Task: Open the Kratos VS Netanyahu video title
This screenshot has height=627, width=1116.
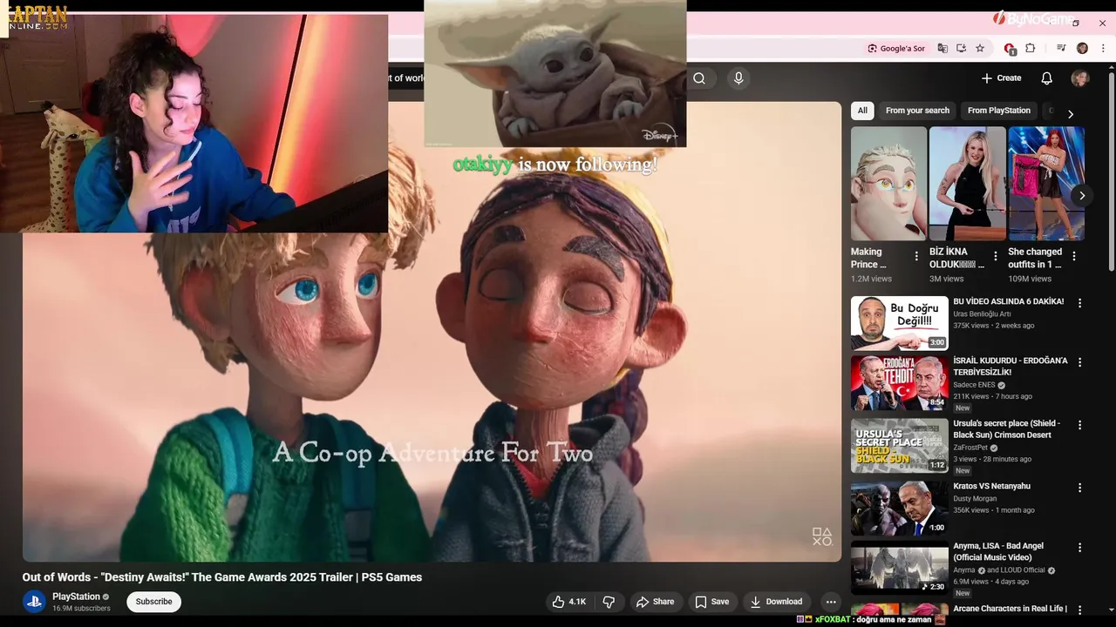Action: click(x=991, y=486)
